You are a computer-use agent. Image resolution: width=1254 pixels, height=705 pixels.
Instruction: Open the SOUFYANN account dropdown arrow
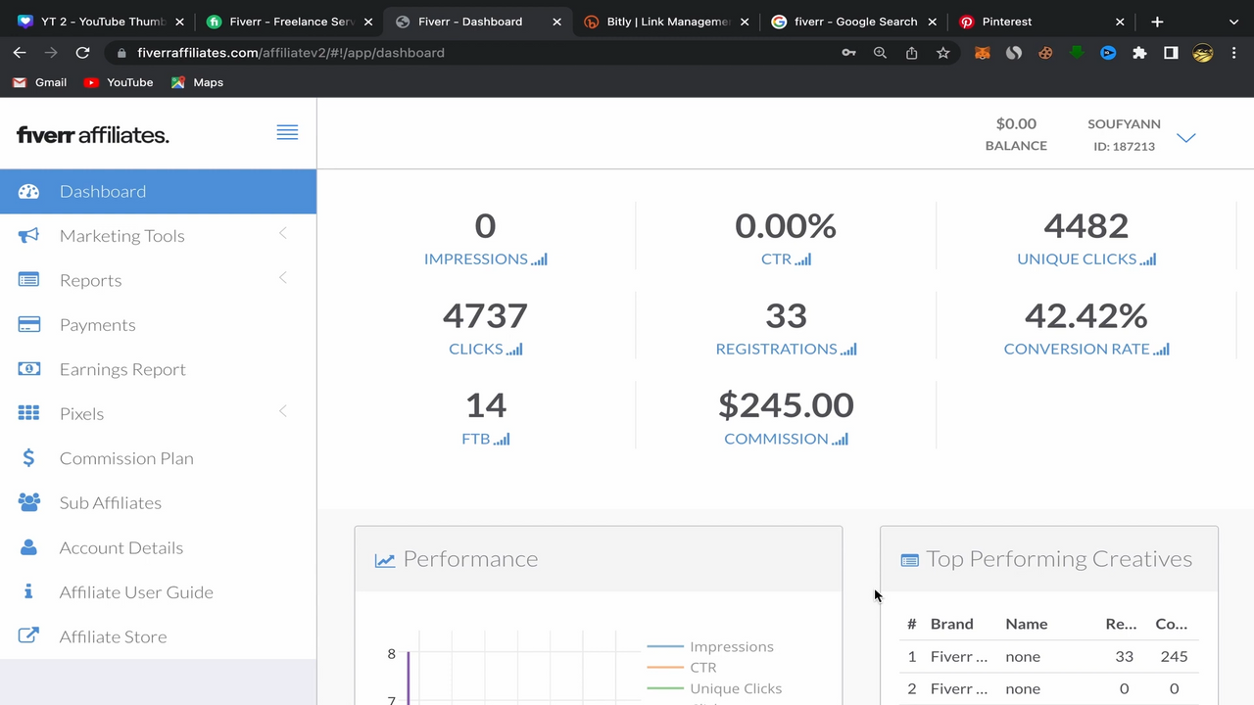point(1186,138)
